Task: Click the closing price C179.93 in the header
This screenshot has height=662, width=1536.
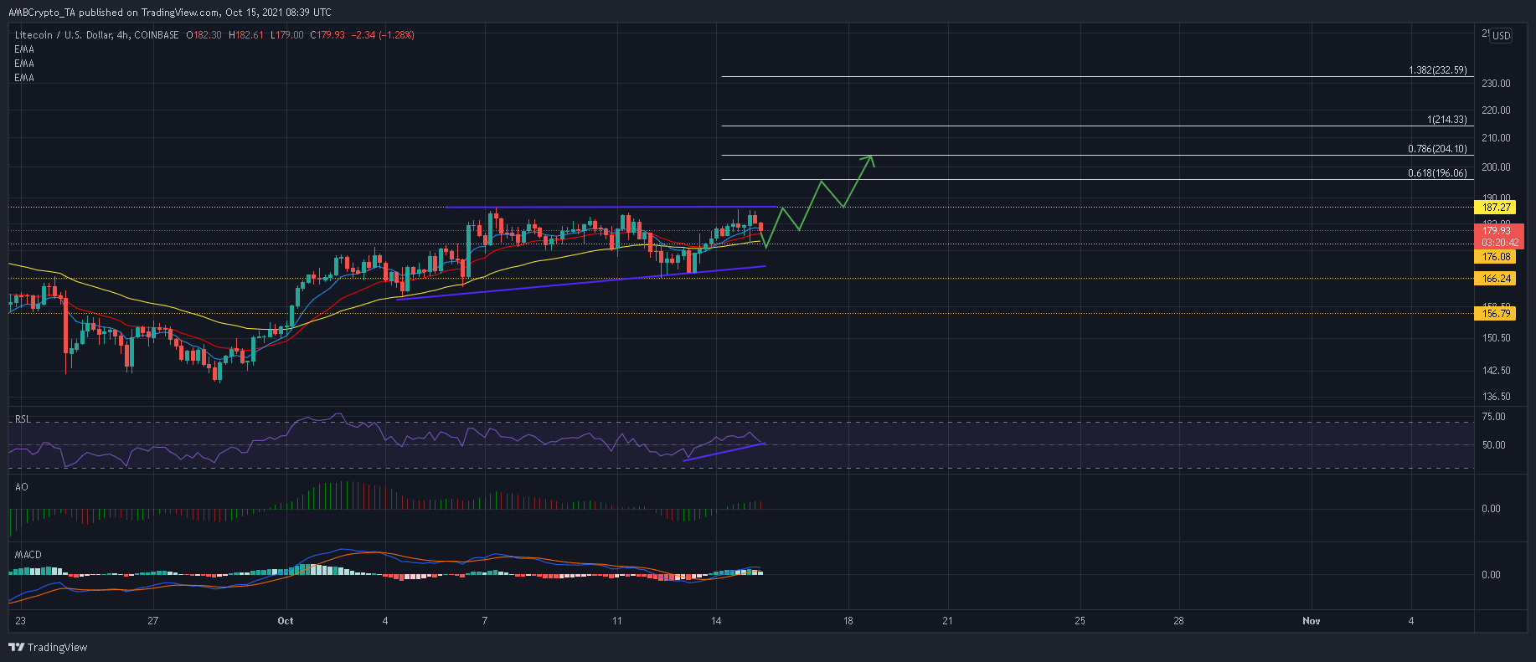Action: (x=327, y=35)
